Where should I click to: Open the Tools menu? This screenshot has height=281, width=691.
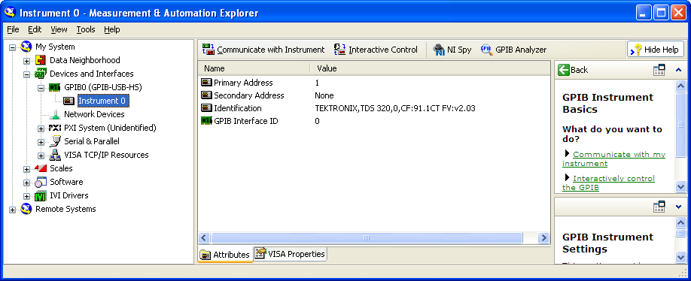86,29
